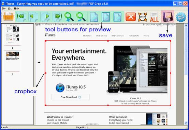Open a PDF with the folder icon

pyautogui.click(x=8, y=17)
